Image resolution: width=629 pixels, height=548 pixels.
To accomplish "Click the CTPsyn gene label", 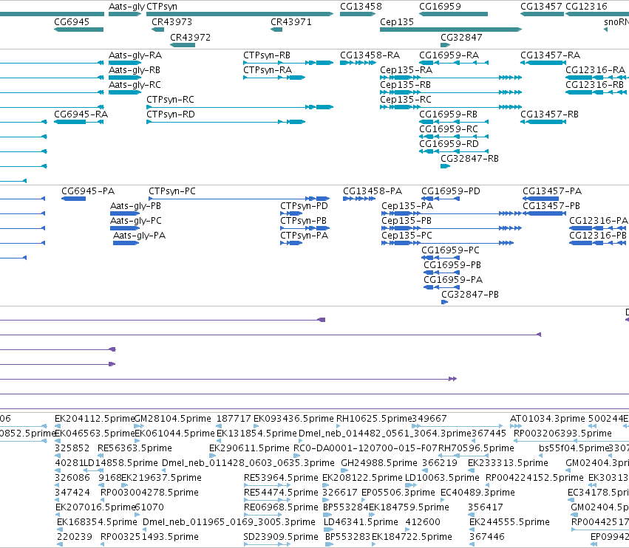I will [162, 7].
